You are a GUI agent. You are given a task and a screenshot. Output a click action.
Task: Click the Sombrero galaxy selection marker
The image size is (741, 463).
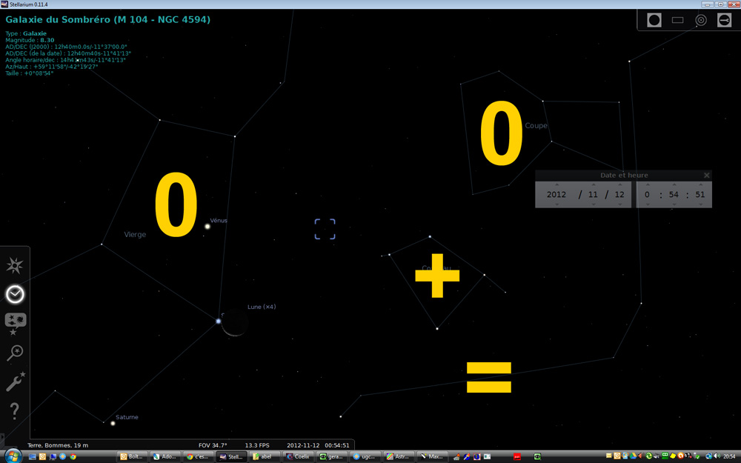(x=325, y=229)
